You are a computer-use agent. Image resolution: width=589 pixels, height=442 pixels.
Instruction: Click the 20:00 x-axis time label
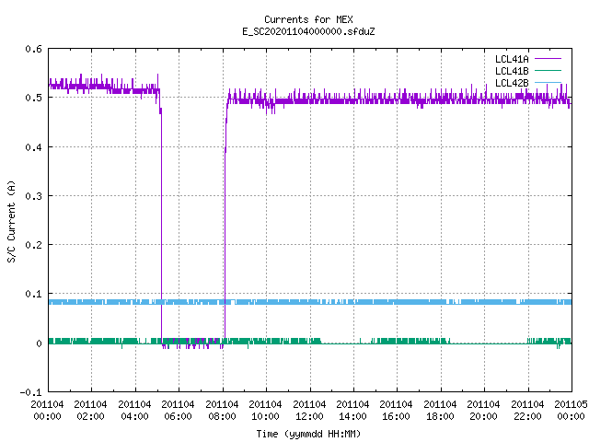coord(483,416)
